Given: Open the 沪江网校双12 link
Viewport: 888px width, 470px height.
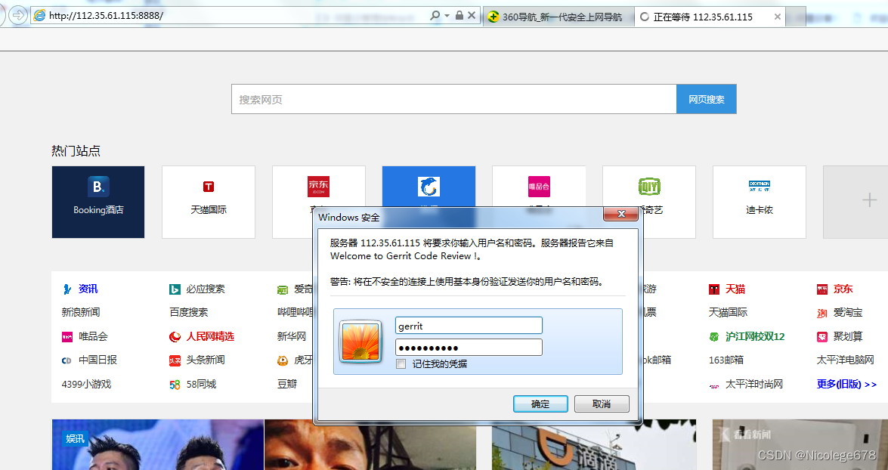Looking at the screenshot, I should click(x=755, y=336).
